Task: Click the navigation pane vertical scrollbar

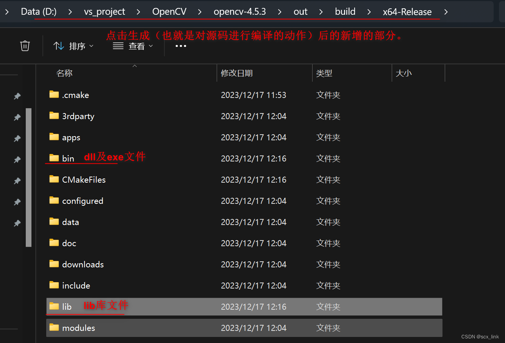Action: point(28,178)
